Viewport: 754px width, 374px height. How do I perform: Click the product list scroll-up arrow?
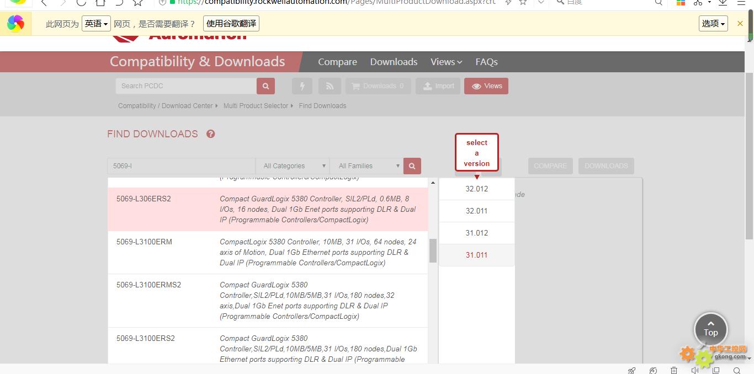[x=433, y=183]
